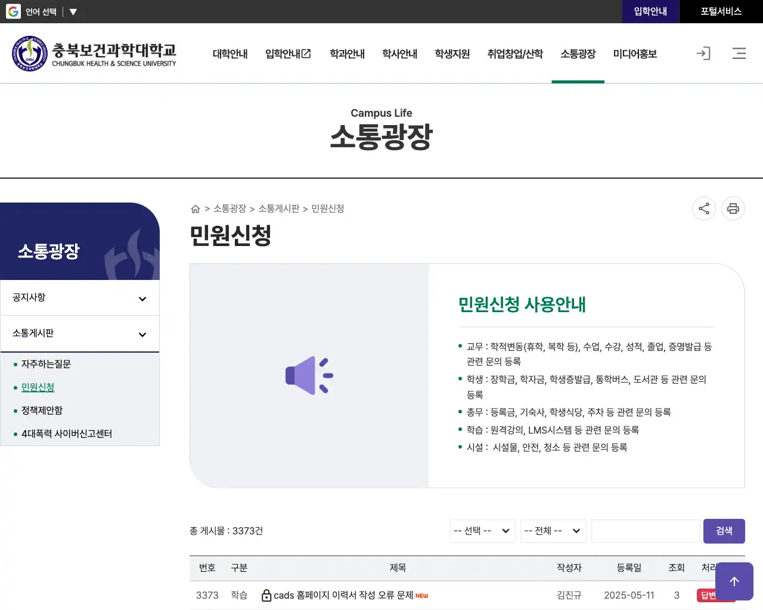Open the 취업창업/산학 main menu

515,54
